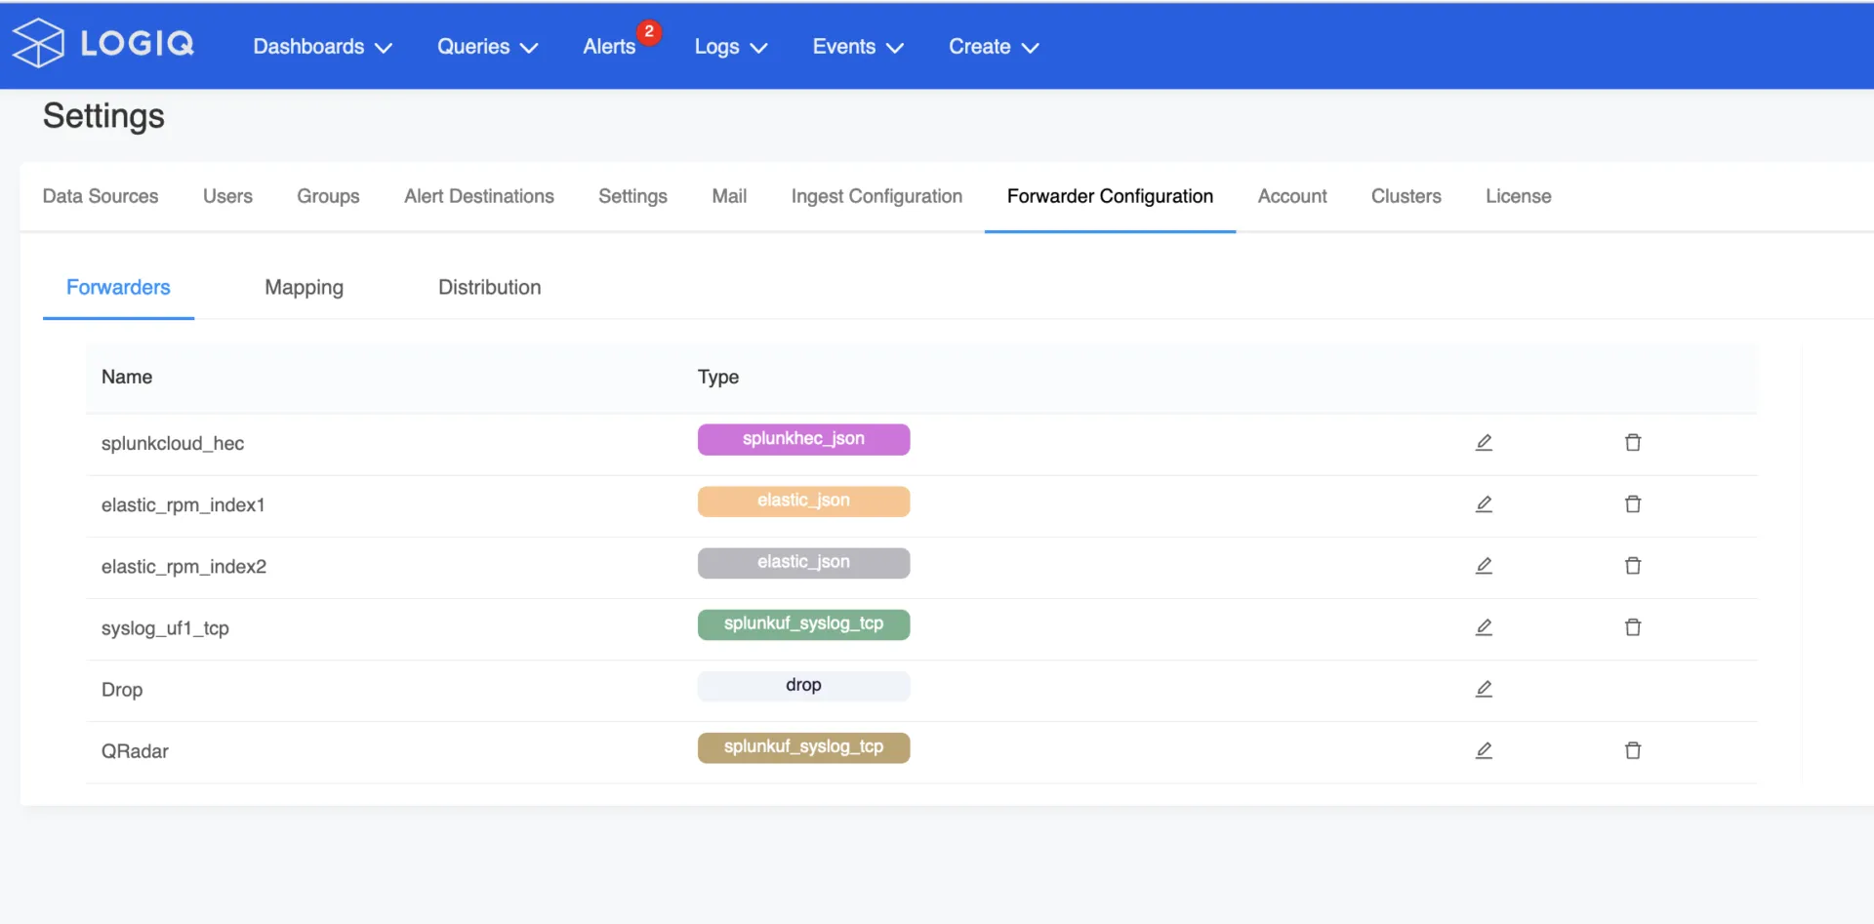Screen dimensions: 1874x924
Task: Switch to the Clusters tab
Action: point(1405,196)
